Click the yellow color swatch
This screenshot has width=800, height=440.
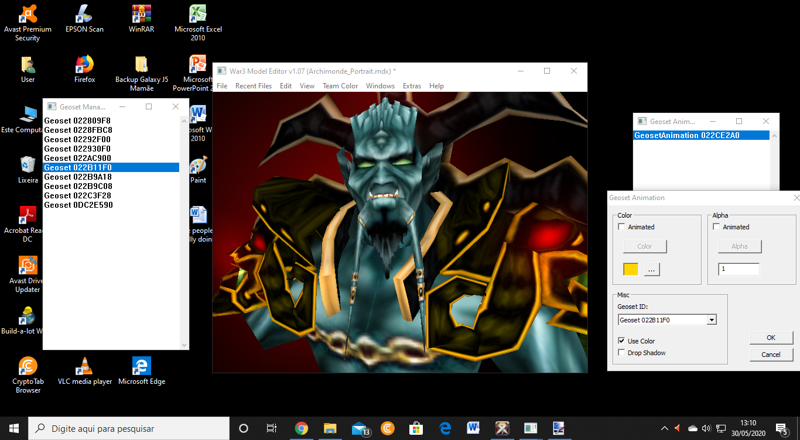pyautogui.click(x=631, y=269)
